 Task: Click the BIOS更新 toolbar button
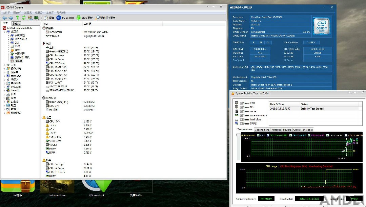tap(84, 18)
